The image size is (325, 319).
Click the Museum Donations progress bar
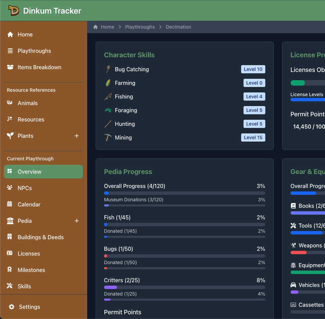click(x=184, y=205)
